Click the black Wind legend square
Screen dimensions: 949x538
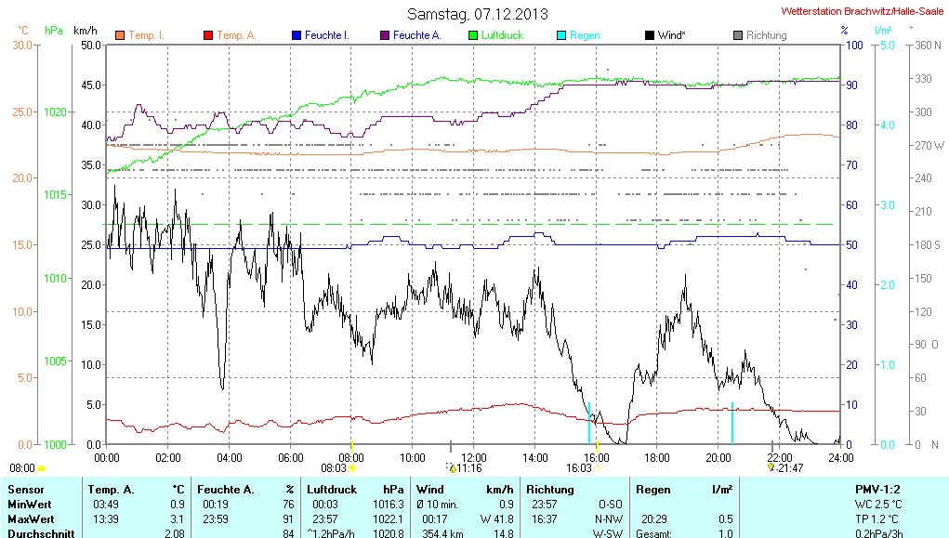click(649, 35)
